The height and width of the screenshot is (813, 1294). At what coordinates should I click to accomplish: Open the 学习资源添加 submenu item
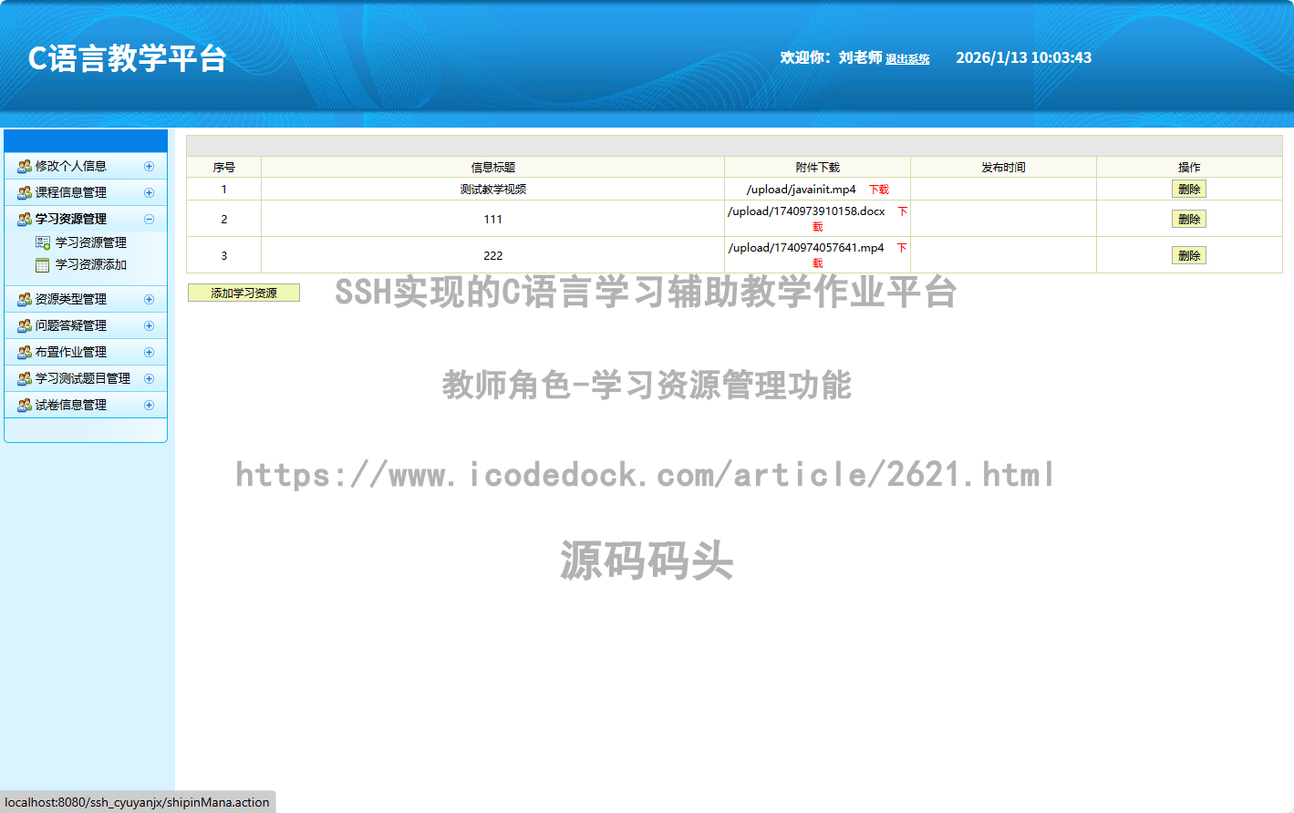coord(90,265)
